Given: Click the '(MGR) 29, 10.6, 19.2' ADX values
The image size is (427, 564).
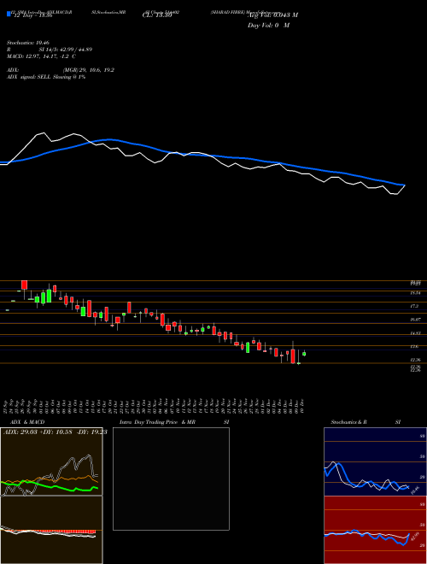Looking at the screenshot, I should click(89, 70).
